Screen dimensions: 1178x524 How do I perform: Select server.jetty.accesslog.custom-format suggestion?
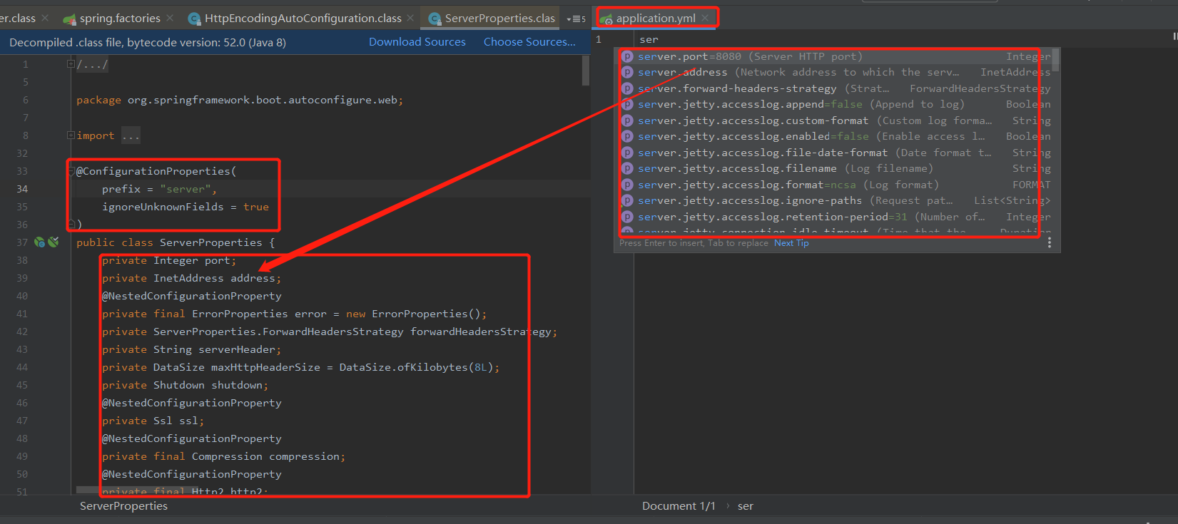pos(835,120)
